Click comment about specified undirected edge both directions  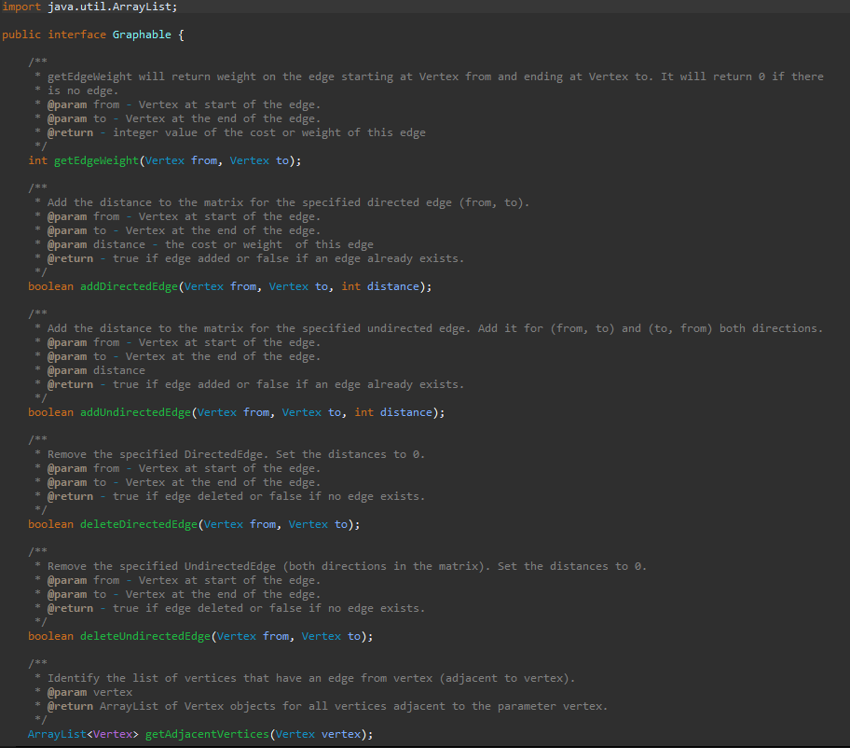pyautogui.click(x=435, y=328)
